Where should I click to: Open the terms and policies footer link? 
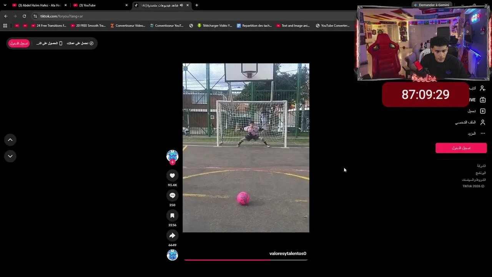[474, 180]
